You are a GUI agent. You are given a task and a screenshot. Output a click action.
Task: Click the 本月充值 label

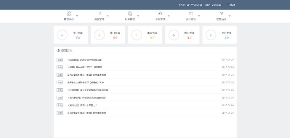pyautogui.click(x=152, y=33)
